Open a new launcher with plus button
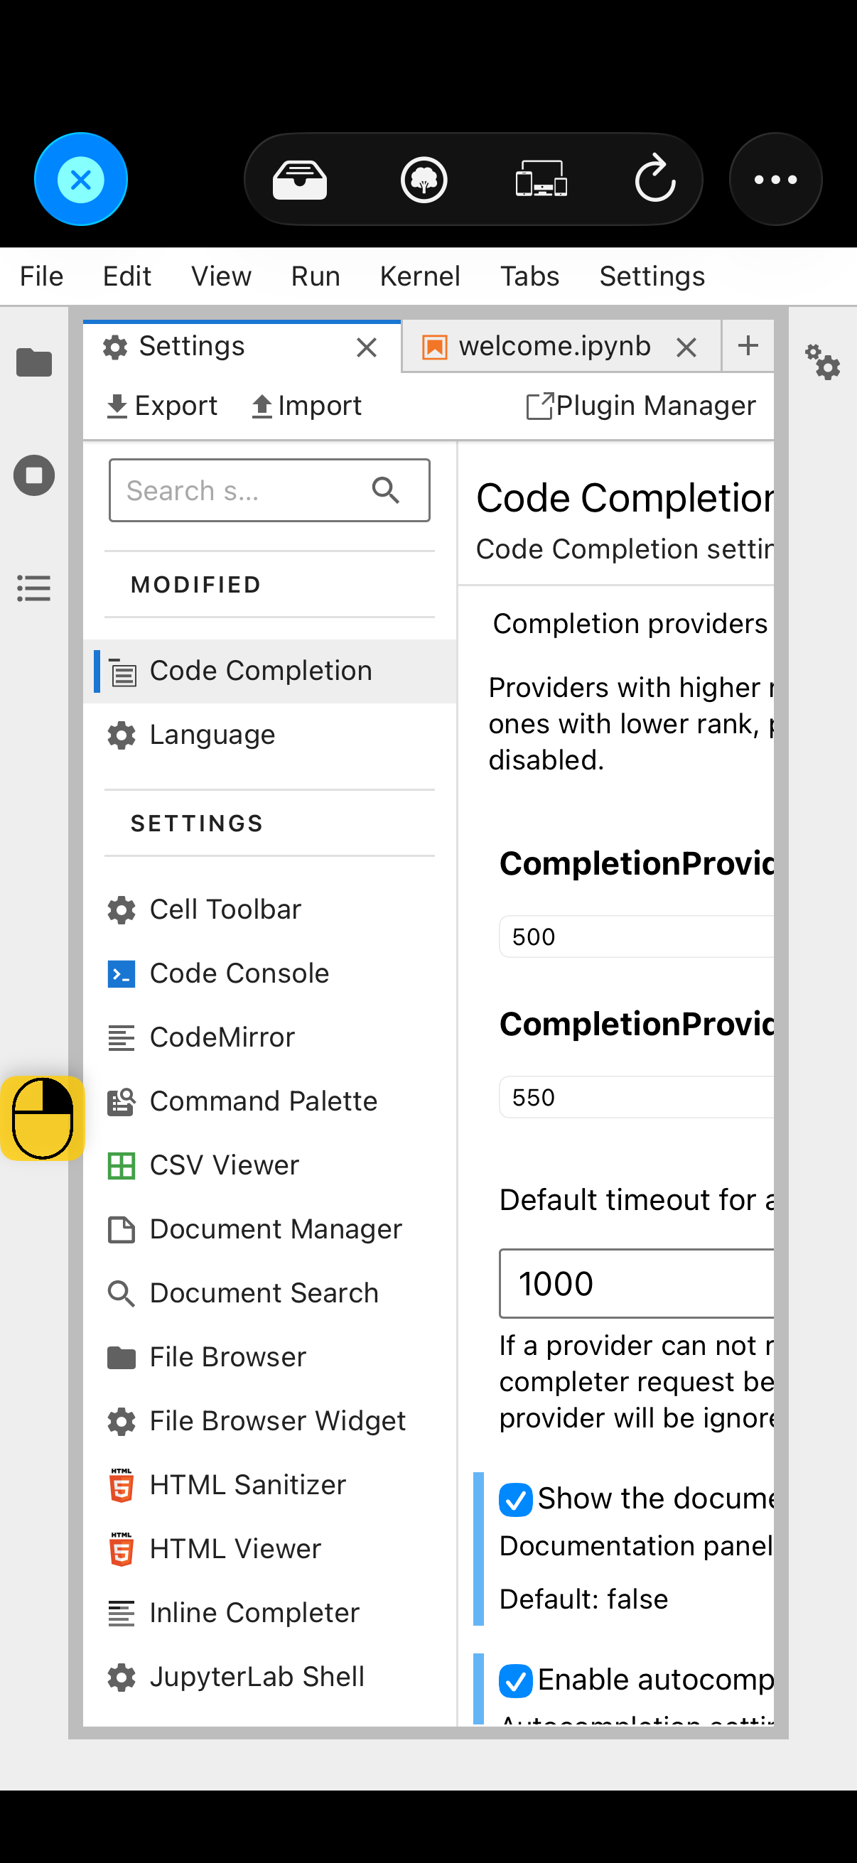 pyautogui.click(x=748, y=346)
